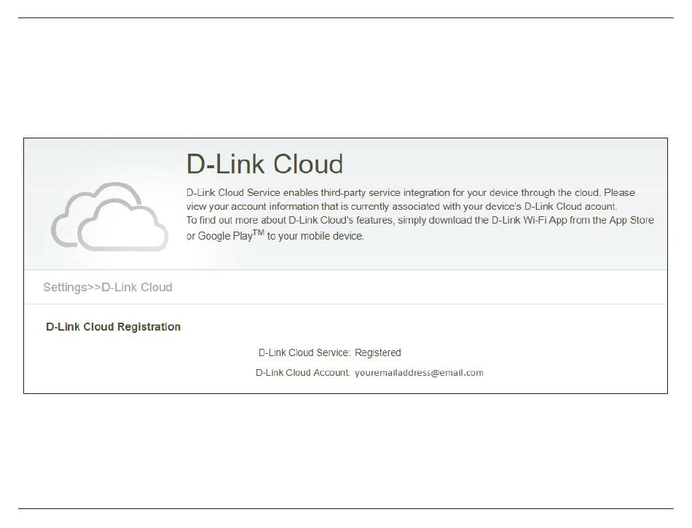Click the sentence starting 'D-Link Cloud Service enables'
692x528 pixels.
coord(410,200)
